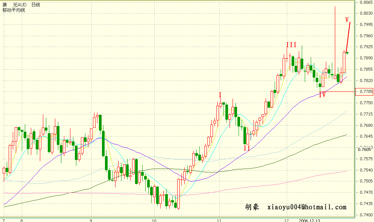Viewport: 374px width, 222px height.
Task: Click the 0.7505 price axis label
Action: [x=366, y=181]
